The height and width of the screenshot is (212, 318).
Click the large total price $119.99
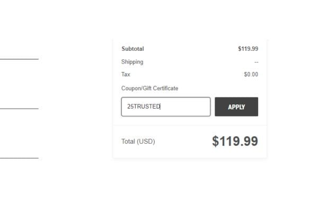coord(235,141)
